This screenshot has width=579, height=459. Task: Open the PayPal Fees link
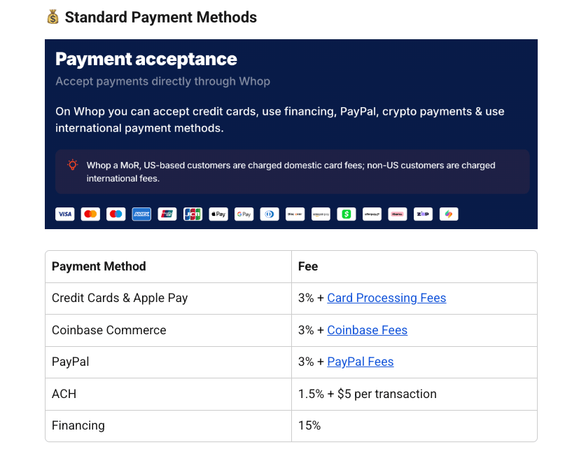coord(360,362)
